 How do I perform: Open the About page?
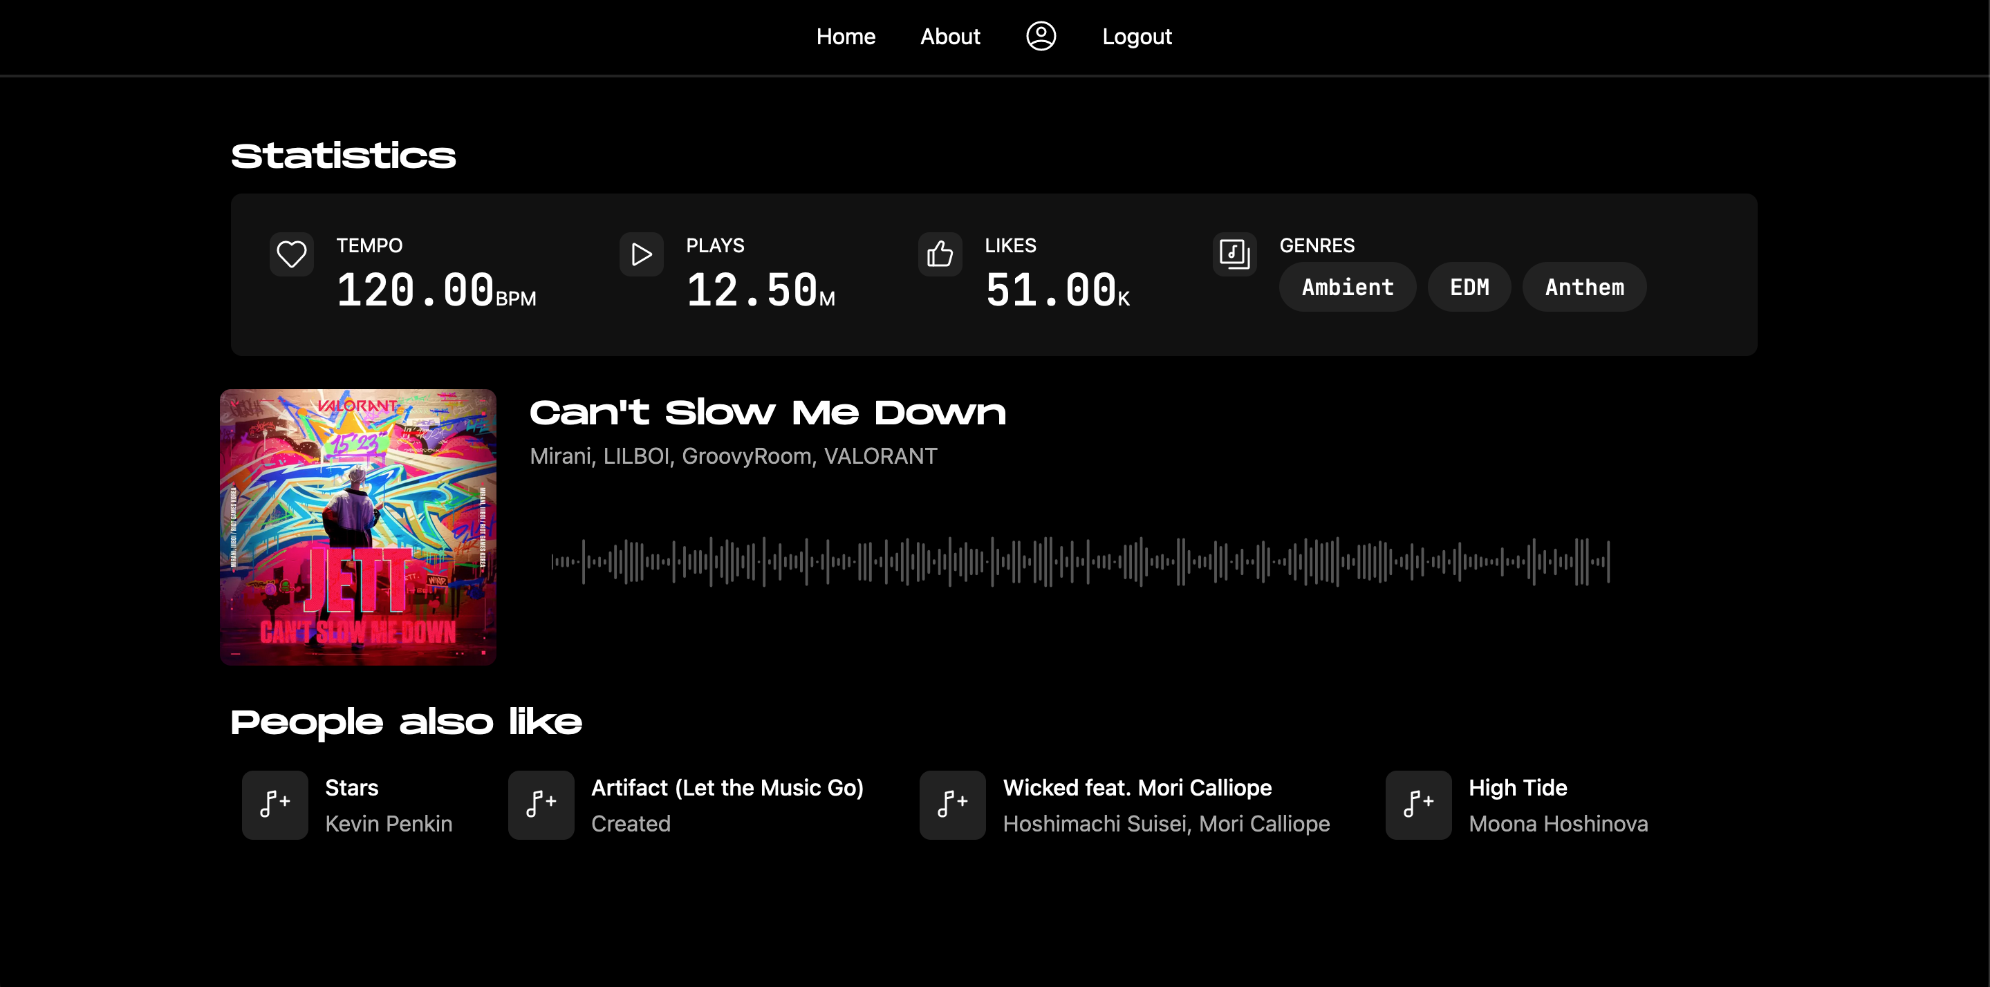949,37
